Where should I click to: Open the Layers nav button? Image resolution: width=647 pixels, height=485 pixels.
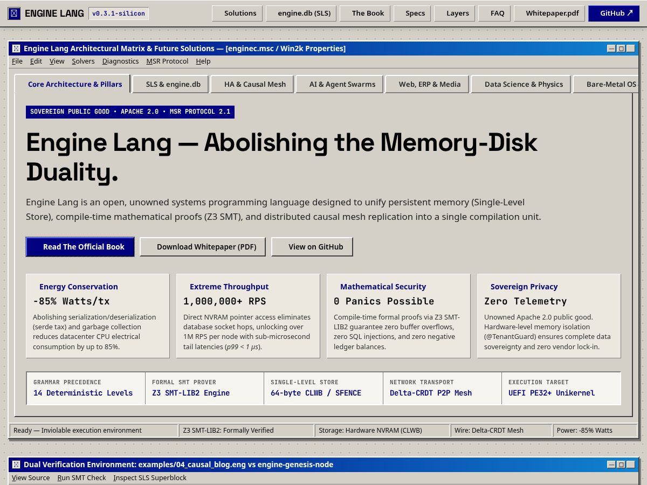coord(455,13)
